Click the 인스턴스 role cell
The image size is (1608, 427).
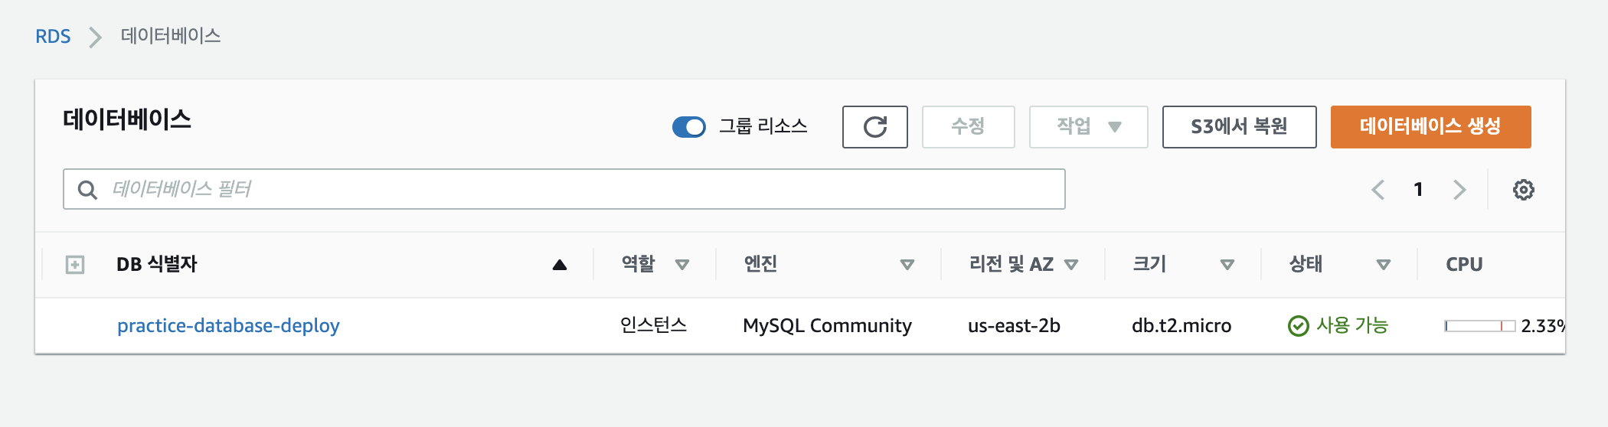(653, 325)
